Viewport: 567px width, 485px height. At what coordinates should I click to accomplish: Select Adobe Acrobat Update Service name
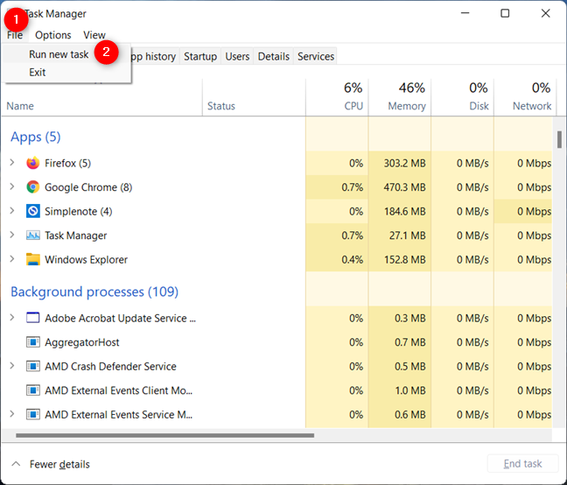pos(120,318)
